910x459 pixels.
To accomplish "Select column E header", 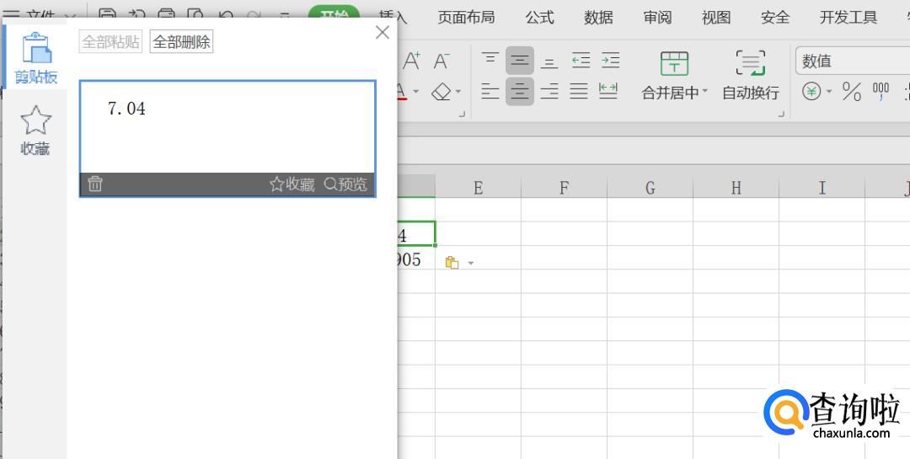I will pyautogui.click(x=479, y=188).
